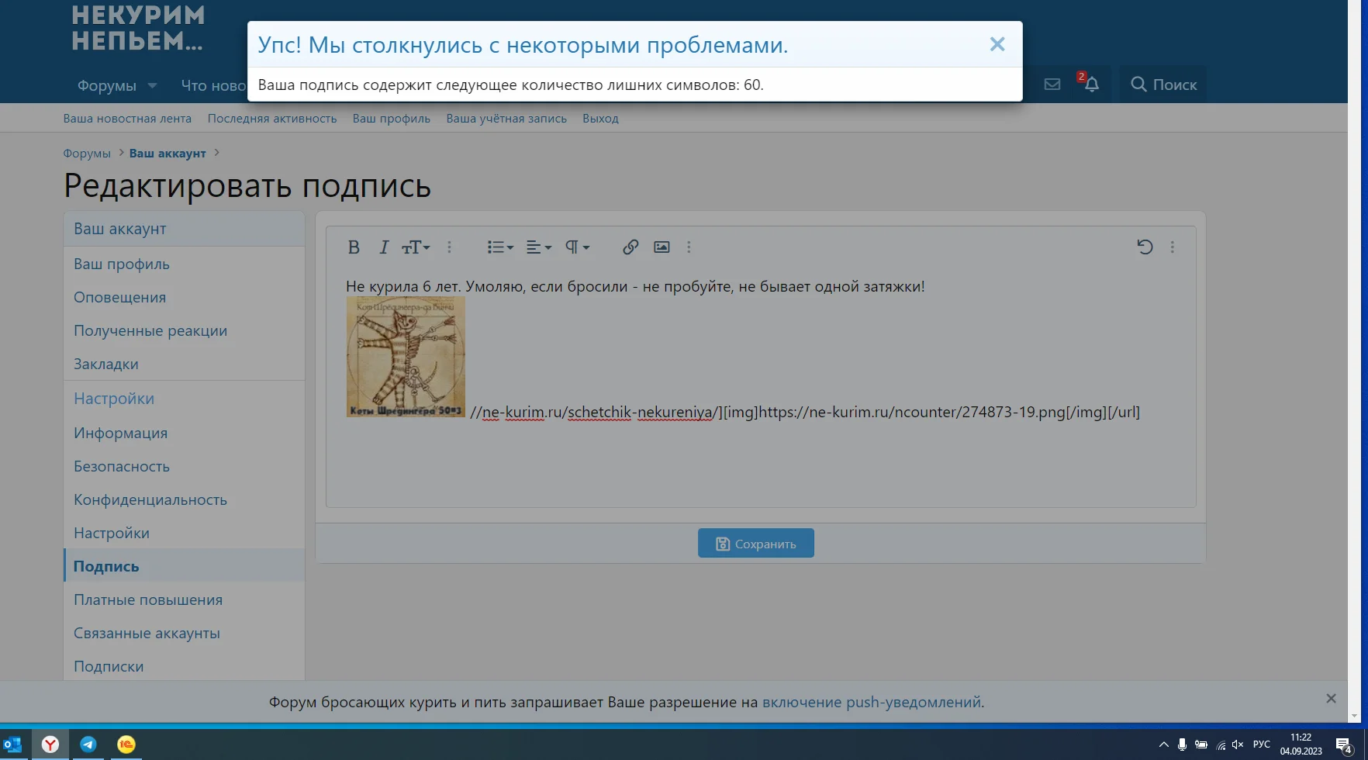
Task: Open the paragraph alignment dropdown
Action: click(538, 247)
